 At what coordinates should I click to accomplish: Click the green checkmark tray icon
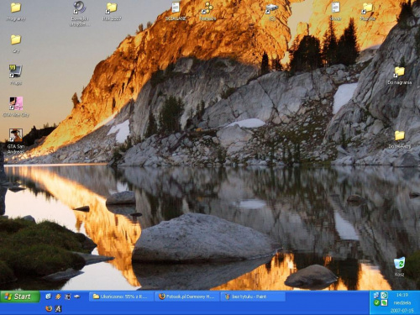pos(376,302)
